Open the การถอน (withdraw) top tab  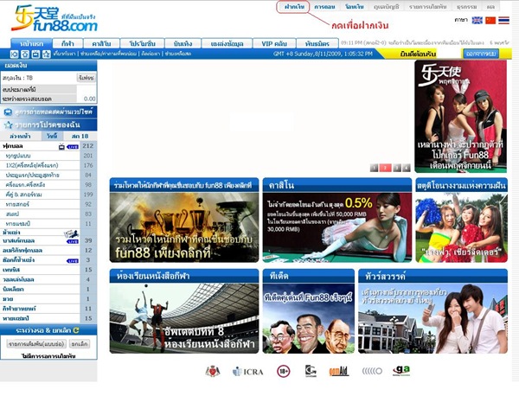tap(324, 7)
